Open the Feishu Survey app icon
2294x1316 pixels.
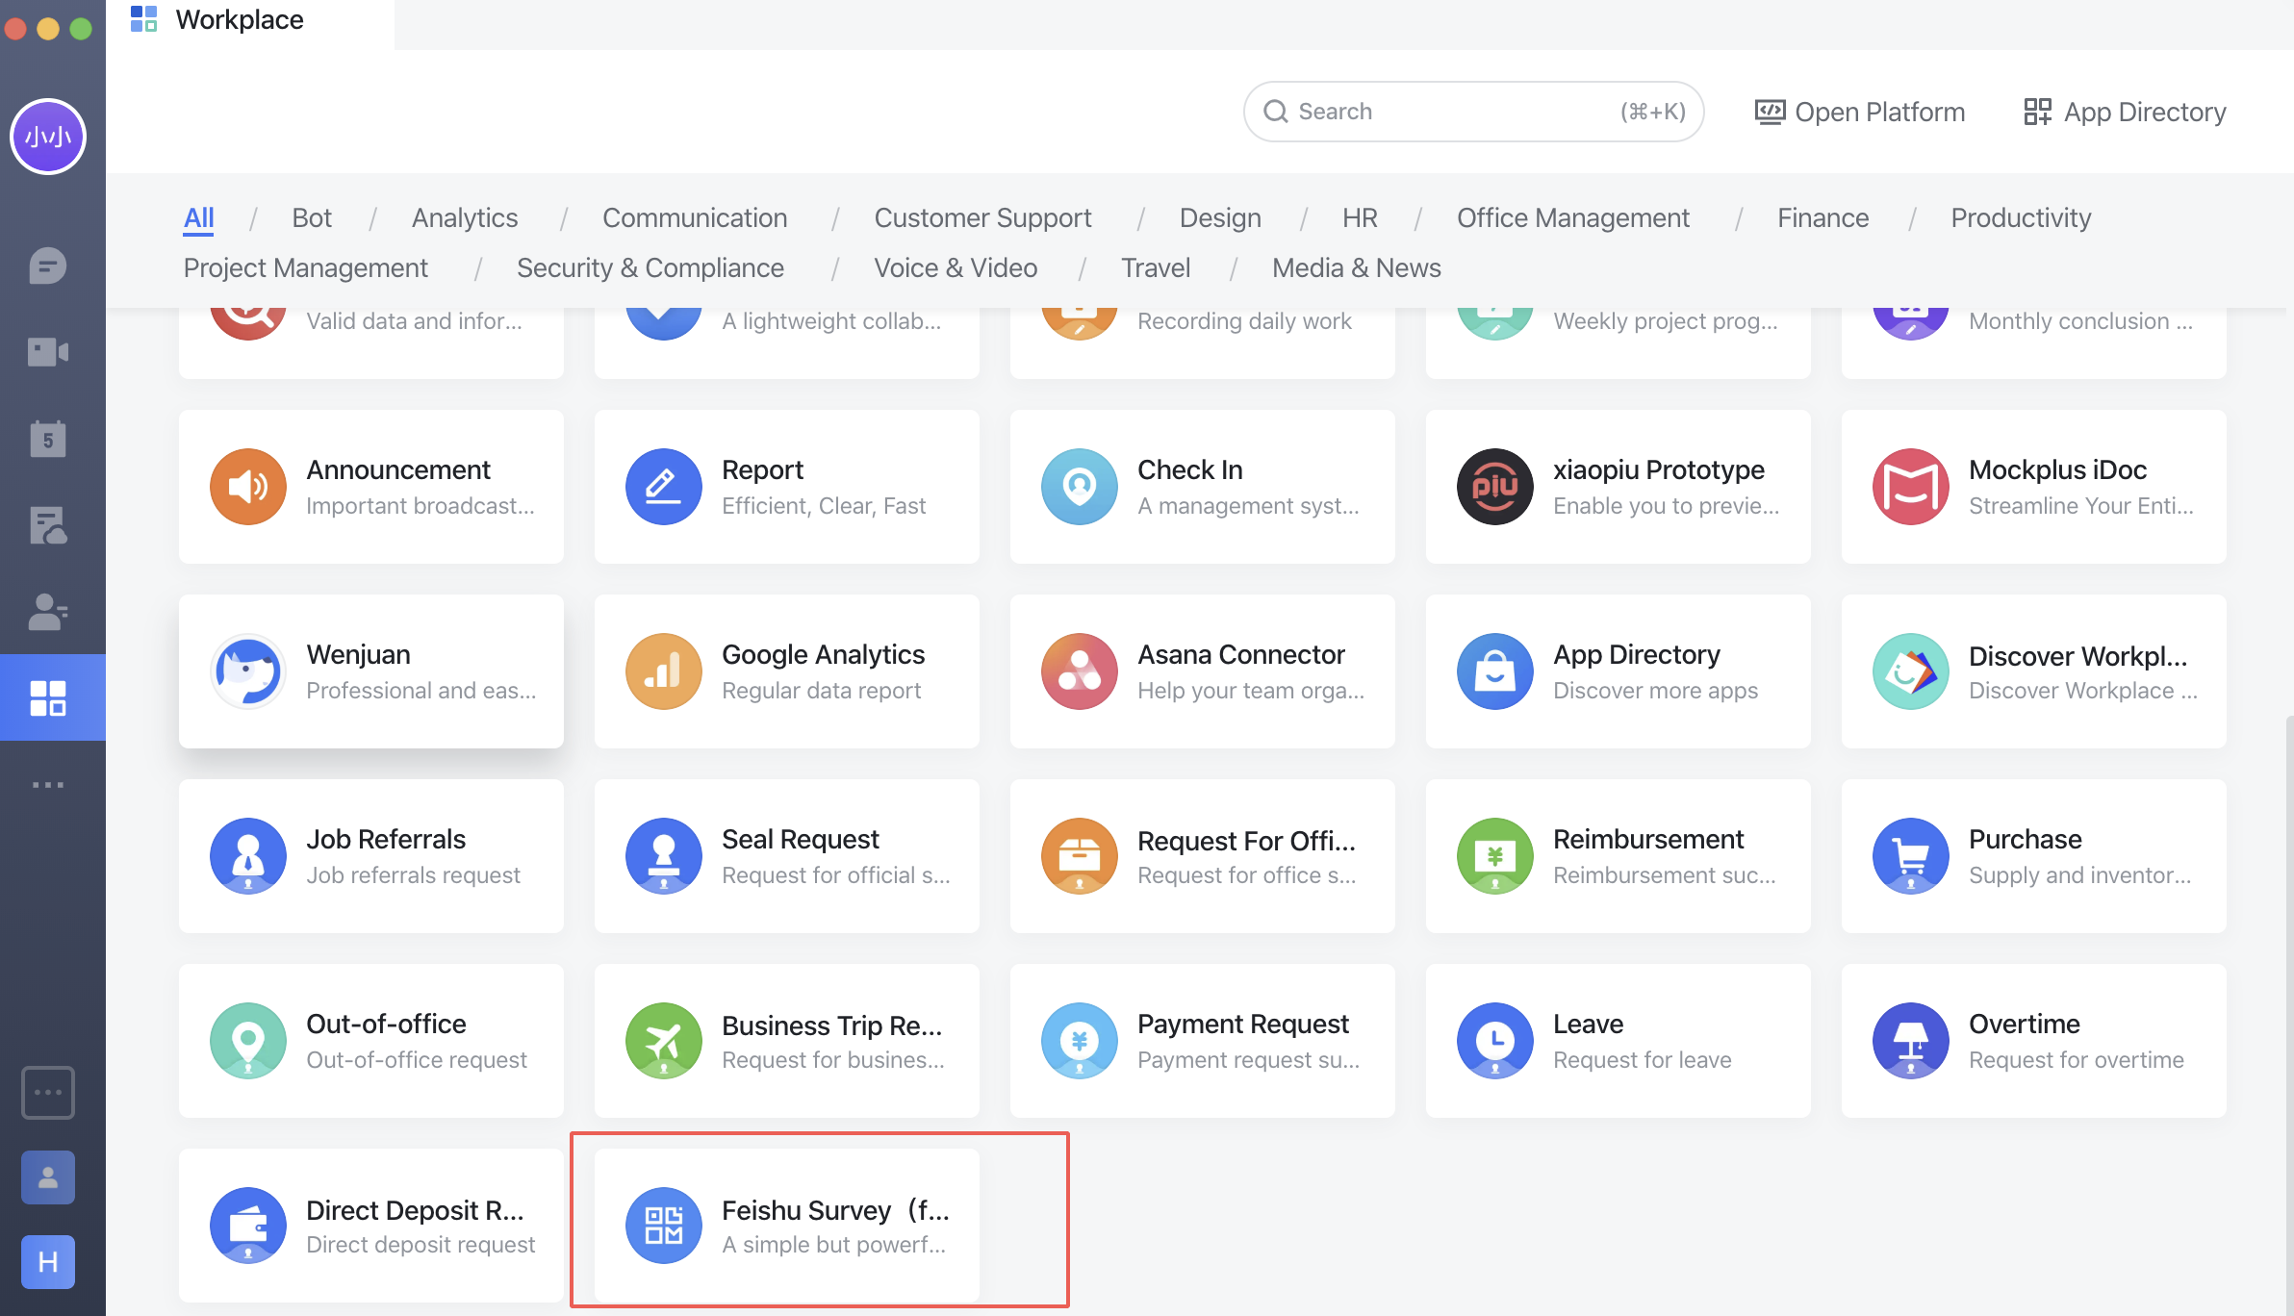coord(663,1226)
